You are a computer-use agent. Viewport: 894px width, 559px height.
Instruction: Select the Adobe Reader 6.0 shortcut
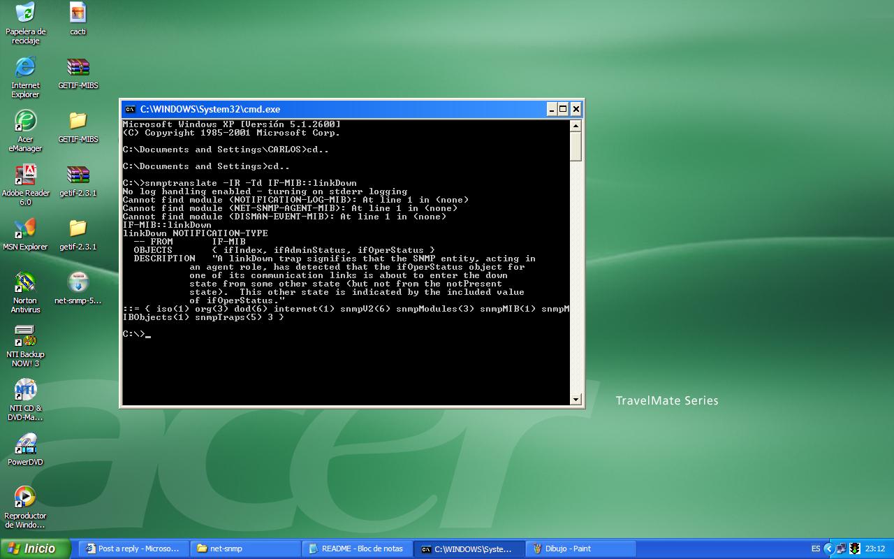(x=25, y=184)
